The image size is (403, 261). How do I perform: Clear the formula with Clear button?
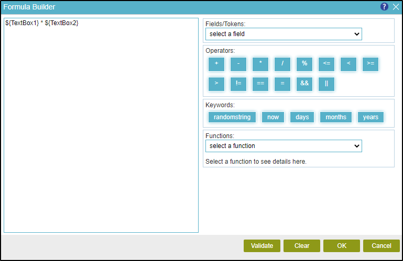tap(302, 246)
